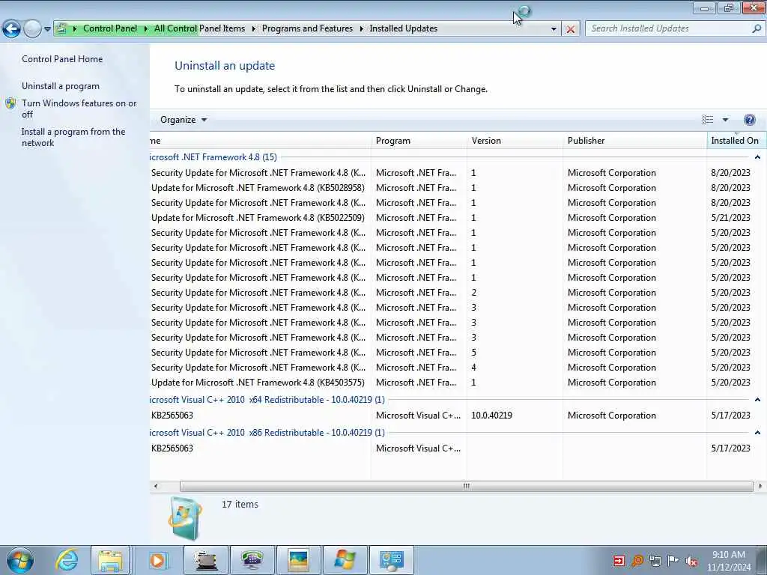
Task: Open the Action Center flag tray icon
Action: point(673,560)
